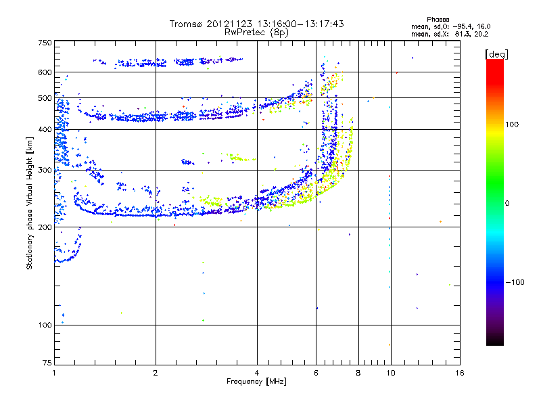
Task: Click the y-axis label '400'
Action: pyautogui.click(x=45, y=130)
